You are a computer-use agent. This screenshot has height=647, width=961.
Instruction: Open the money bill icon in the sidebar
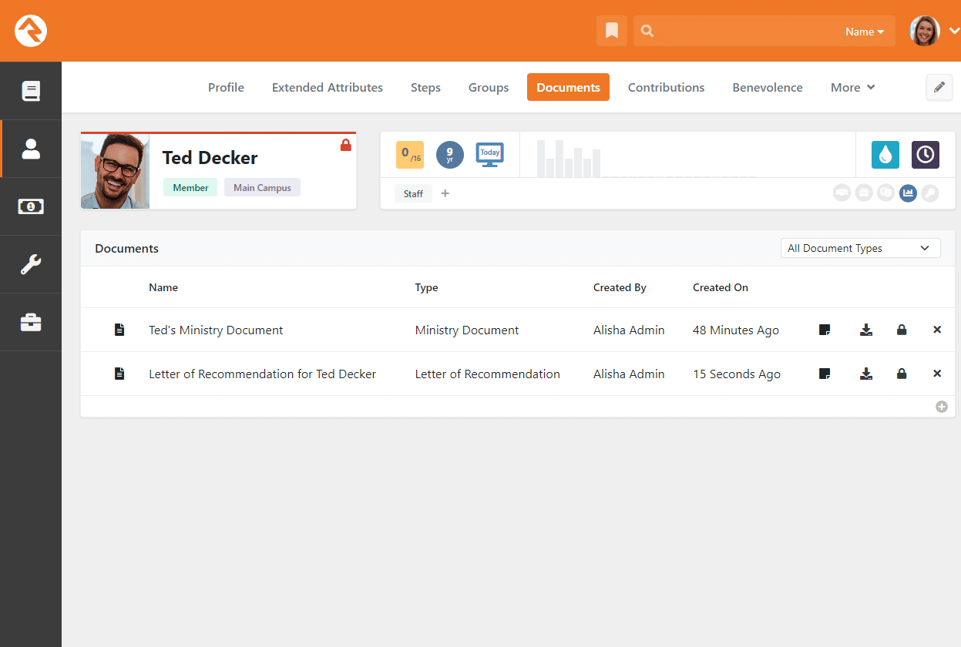tap(31, 206)
